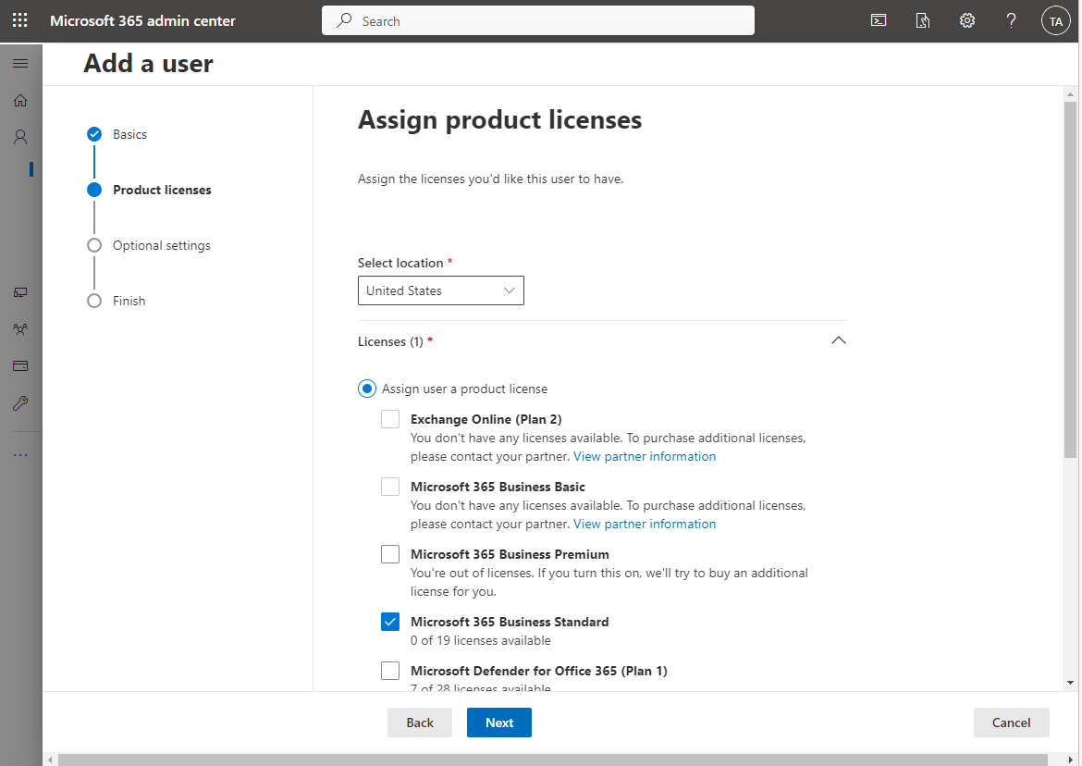Click View partner information link
Viewport: 1082px width, 766px height.
644,455
